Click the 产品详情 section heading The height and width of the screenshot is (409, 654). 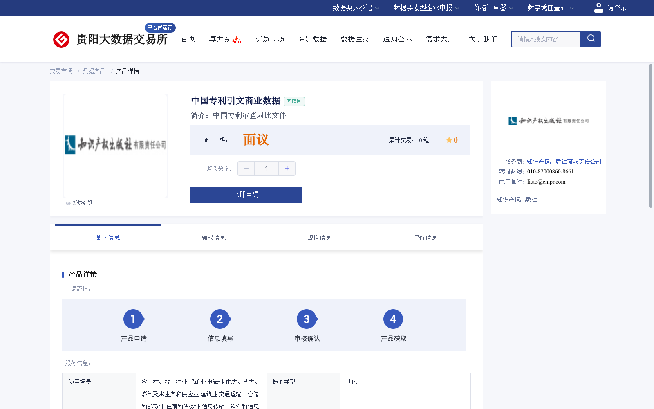point(83,274)
